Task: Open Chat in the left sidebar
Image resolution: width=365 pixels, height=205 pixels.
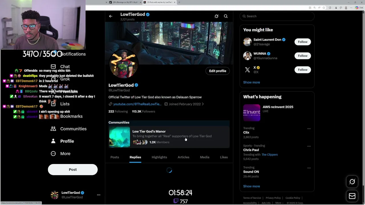Action: pyautogui.click(x=60, y=67)
